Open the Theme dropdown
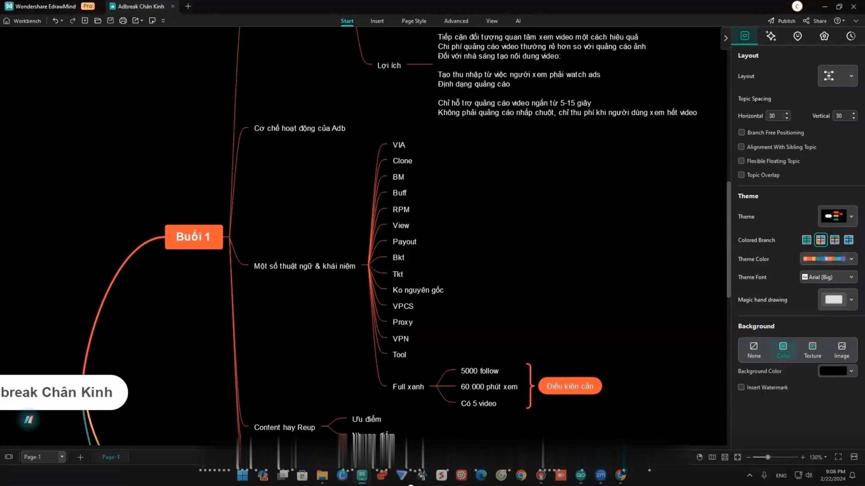This screenshot has height=486, width=865. pos(838,216)
